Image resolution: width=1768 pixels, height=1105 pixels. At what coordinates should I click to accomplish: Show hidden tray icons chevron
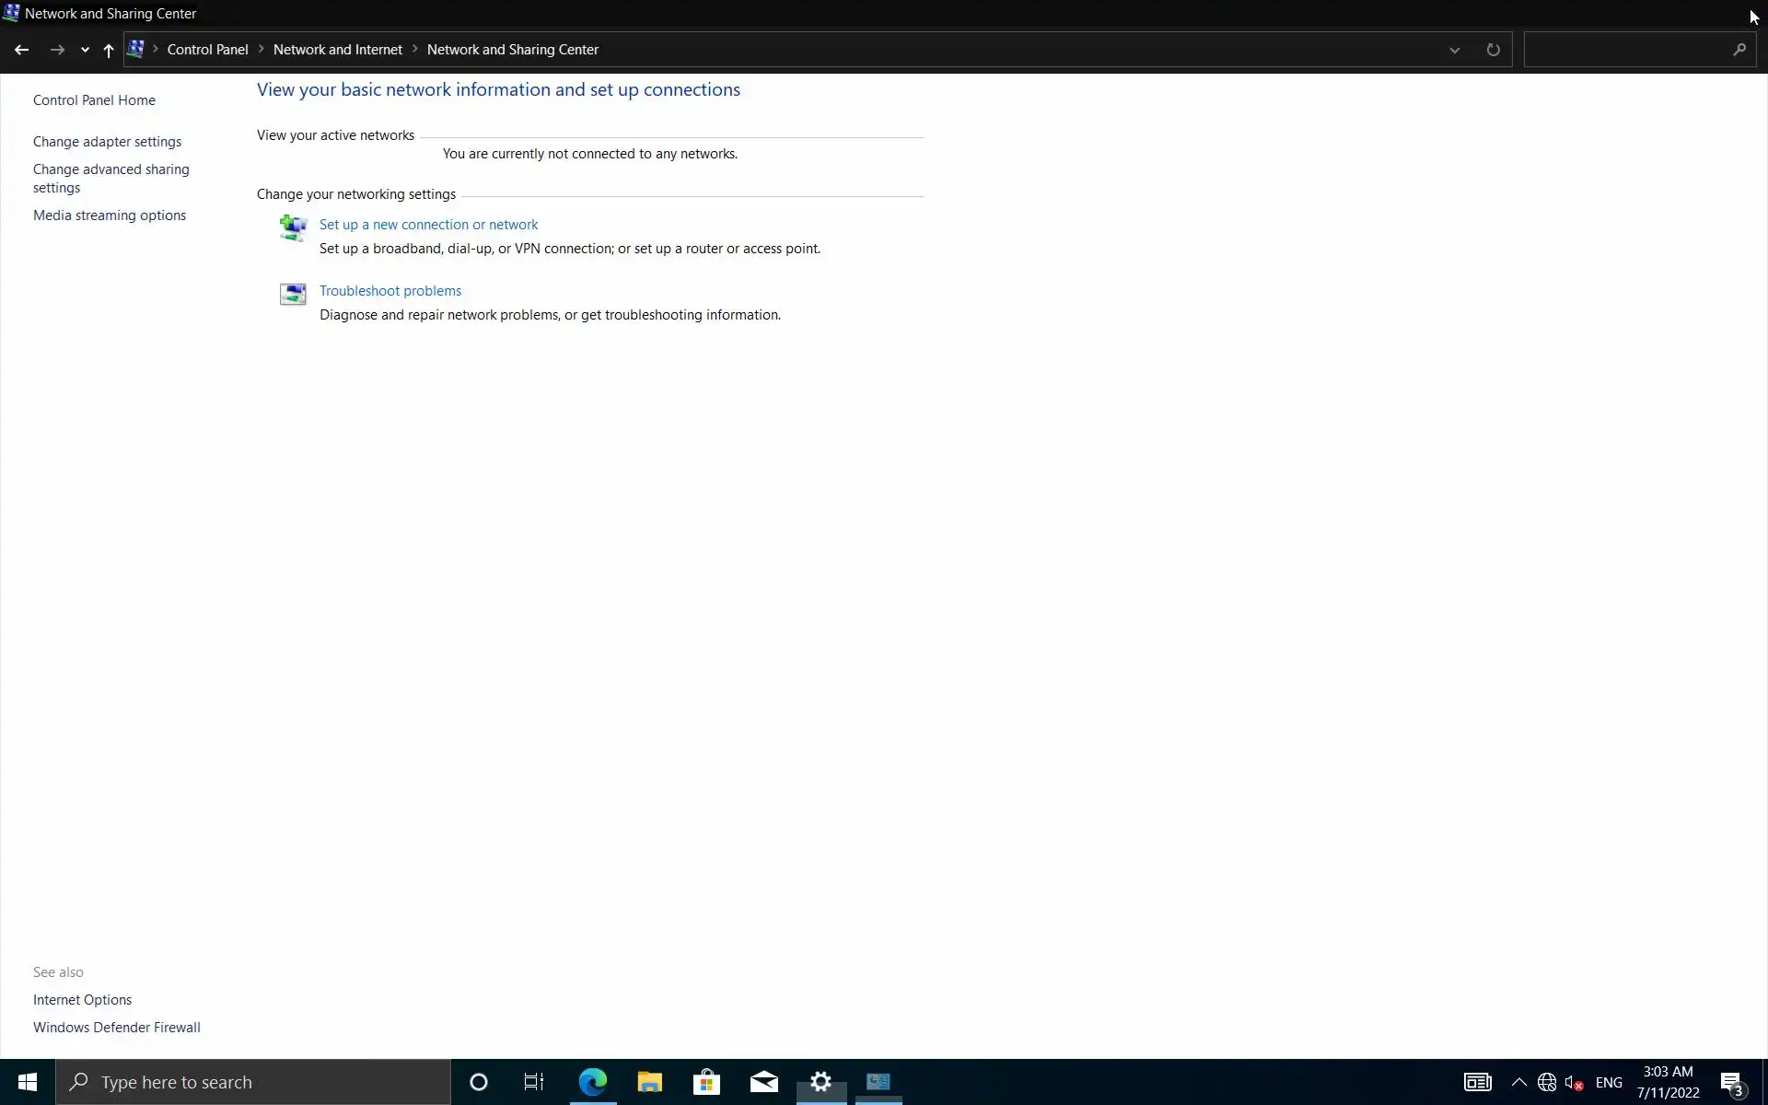1518,1082
